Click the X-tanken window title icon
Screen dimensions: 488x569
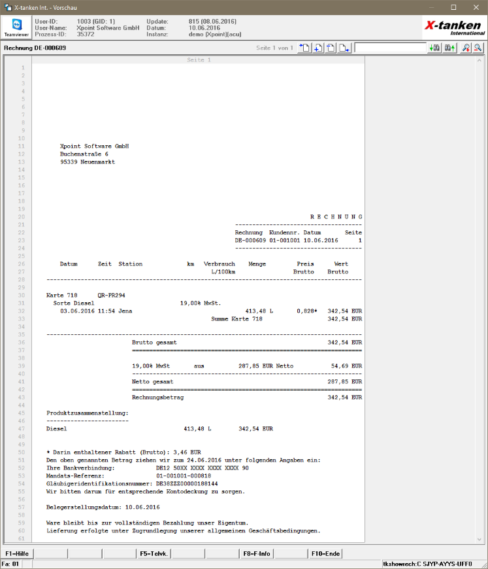[x=8, y=7]
